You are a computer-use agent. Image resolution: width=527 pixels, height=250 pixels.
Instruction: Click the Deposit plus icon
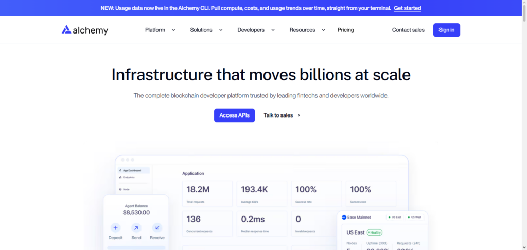pyautogui.click(x=115, y=228)
